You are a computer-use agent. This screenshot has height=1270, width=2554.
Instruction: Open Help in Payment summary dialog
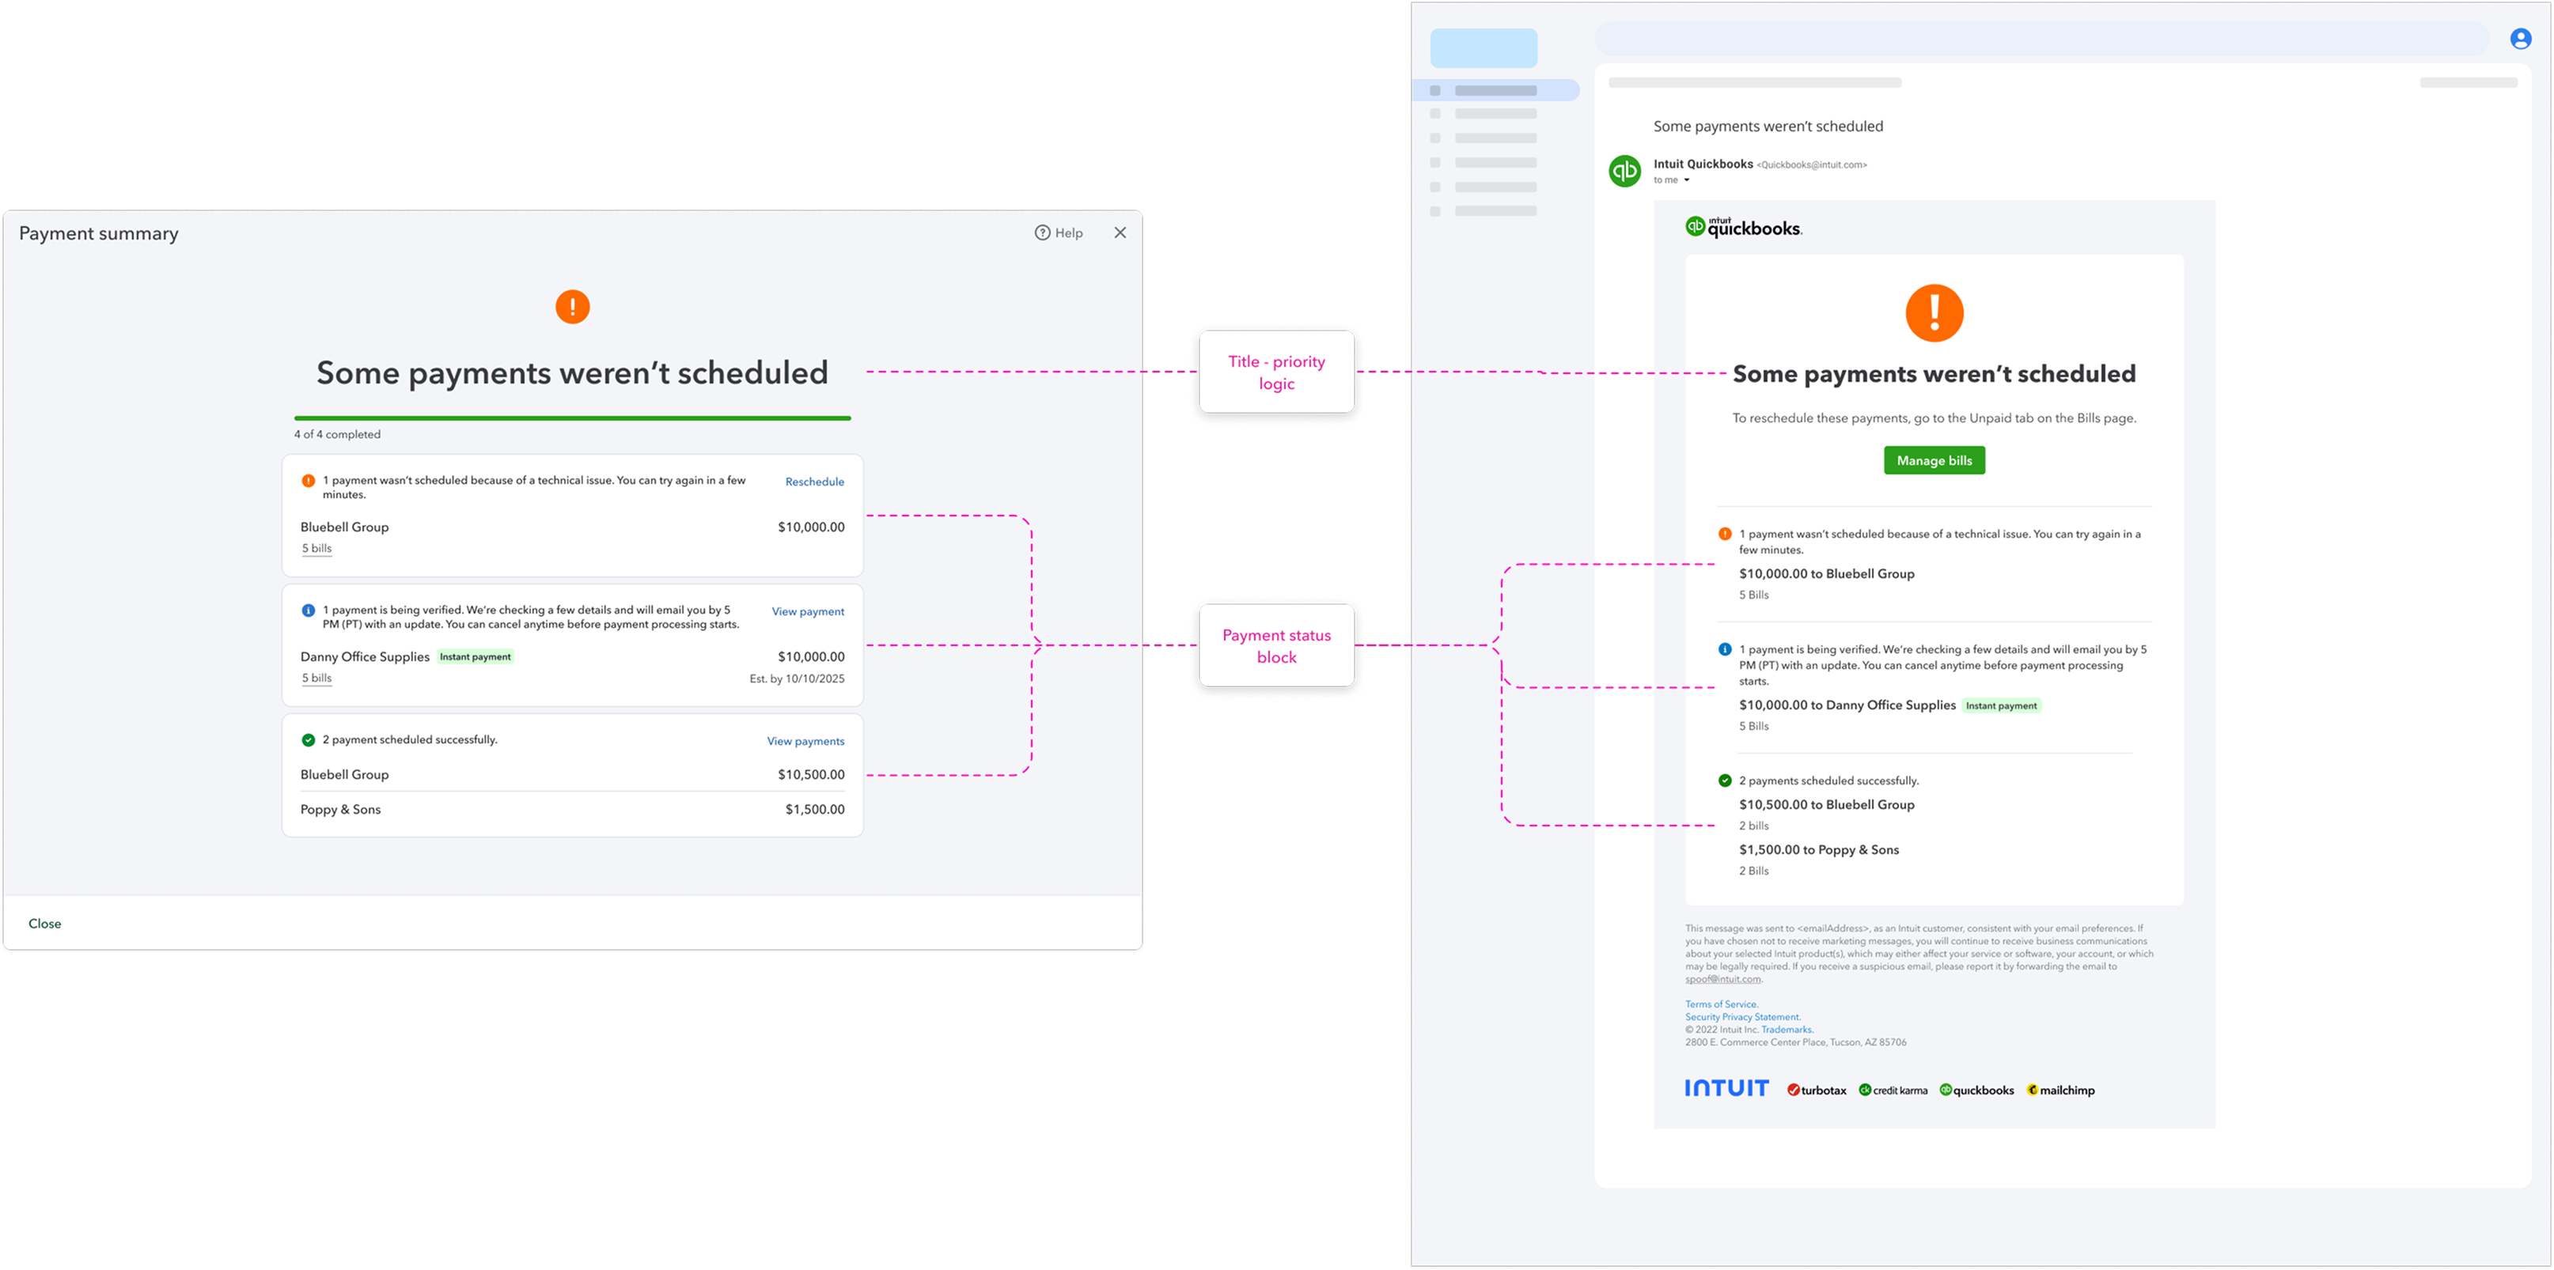point(1059,232)
